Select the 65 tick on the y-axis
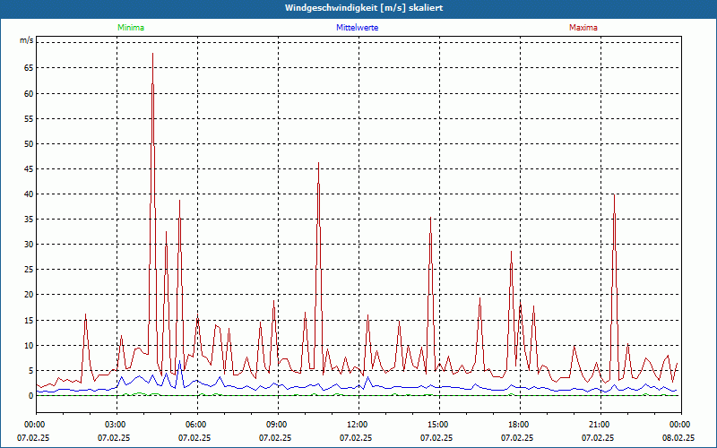 [28, 68]
